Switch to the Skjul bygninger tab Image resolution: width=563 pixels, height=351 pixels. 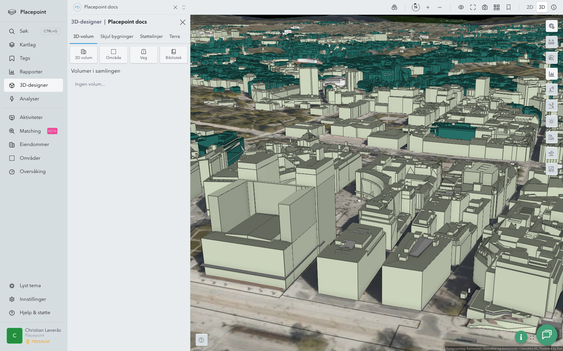(117, 37)
